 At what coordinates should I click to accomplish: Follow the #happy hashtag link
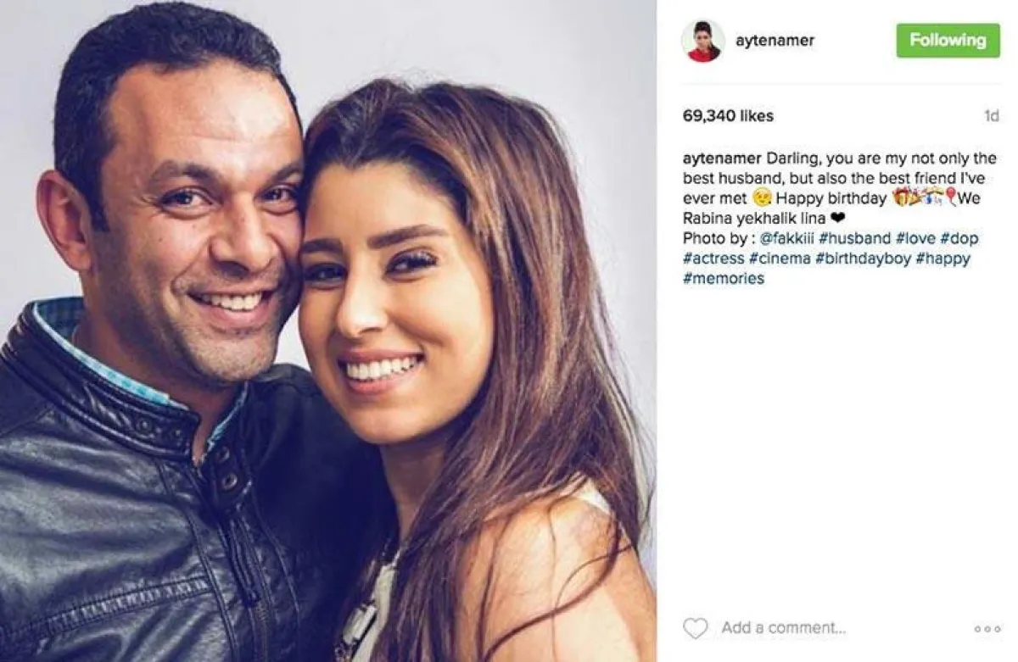943,259
